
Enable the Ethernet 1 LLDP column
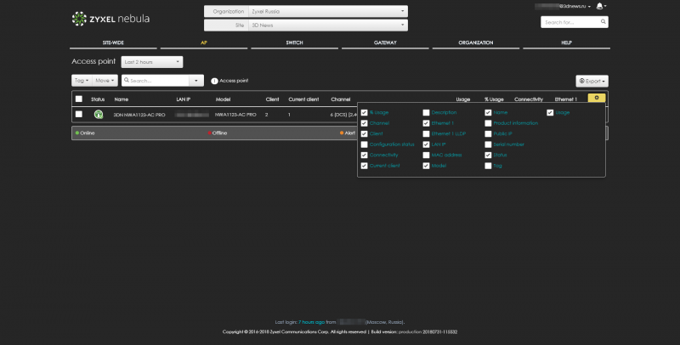[427, 134]
